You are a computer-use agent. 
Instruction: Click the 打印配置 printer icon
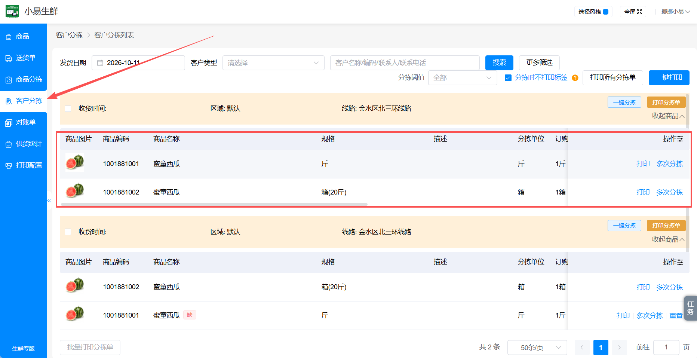9,166
